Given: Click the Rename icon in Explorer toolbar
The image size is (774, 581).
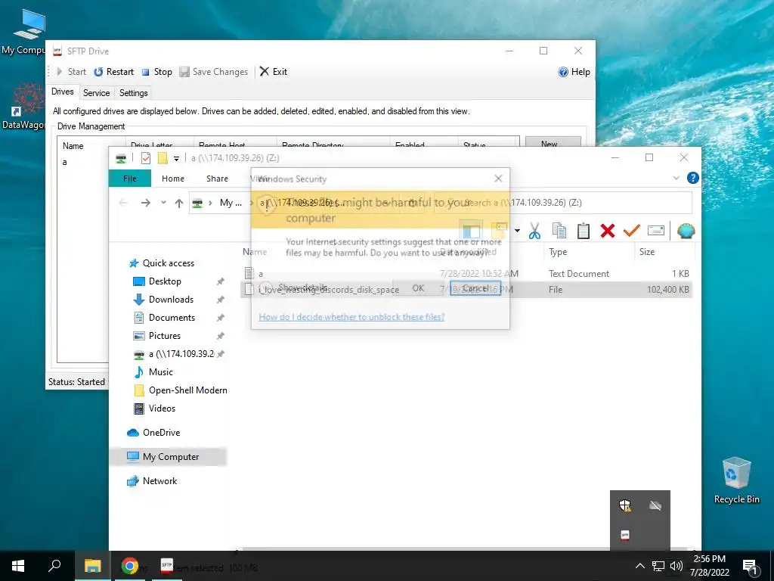Looking at the screenshot, I should (x=655, y=230).
